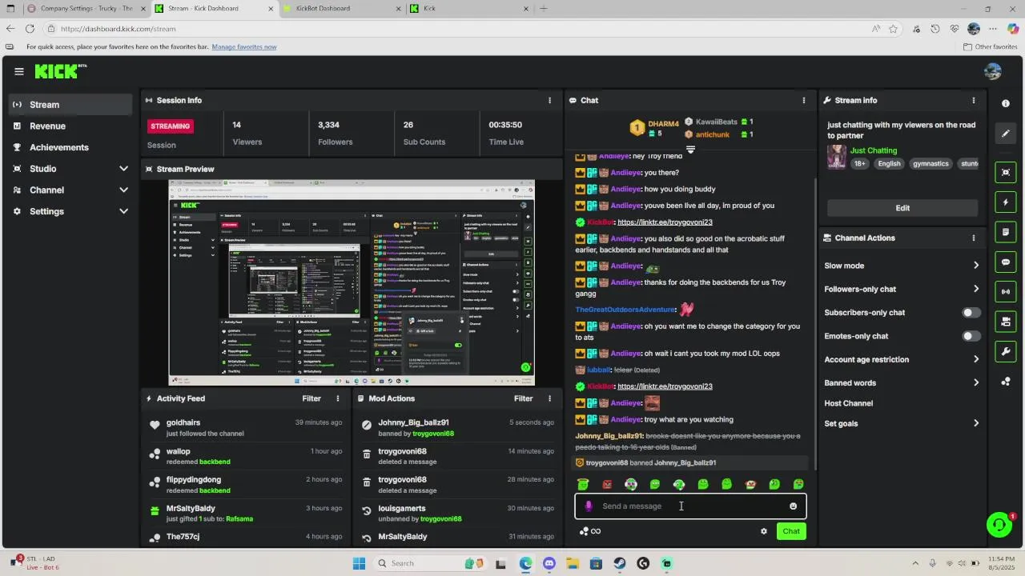Toggle Subscribers-only chat switch
This screenshot has height=576, width=1025.
[971, 313]
